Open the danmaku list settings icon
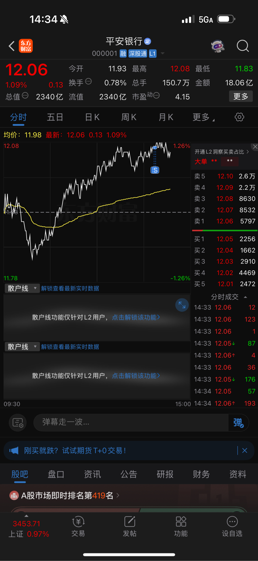258x561 pixels. click(x=17, y=423)
